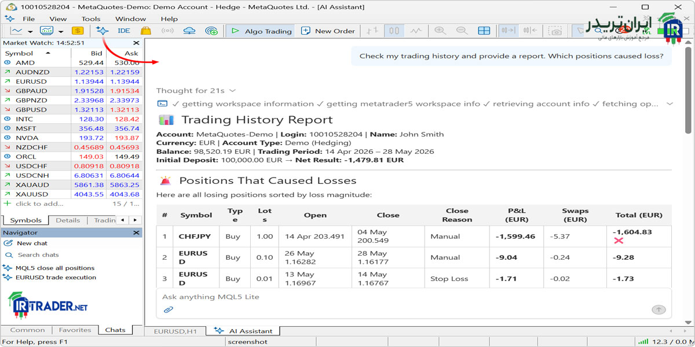Image resolution: width=695 pixels, height=347 pixels.
Task: Select the AMD row in Market Watch
Action: click(71, 62)
